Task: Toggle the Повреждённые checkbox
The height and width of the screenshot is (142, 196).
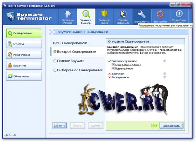Action: coord(113,69)
